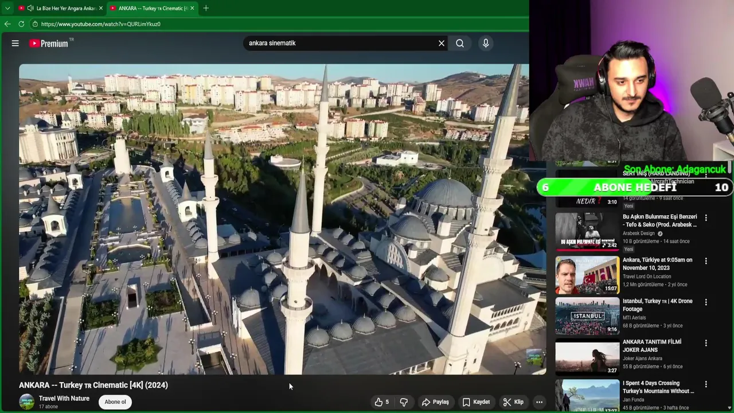The width and height of the screenshot is (734, 413).
Task: Create a clip with the 'Klip' button
Action: (513, 402)
